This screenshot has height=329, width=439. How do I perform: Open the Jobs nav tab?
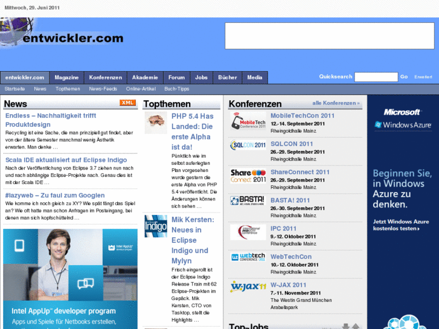coord(201,77)
